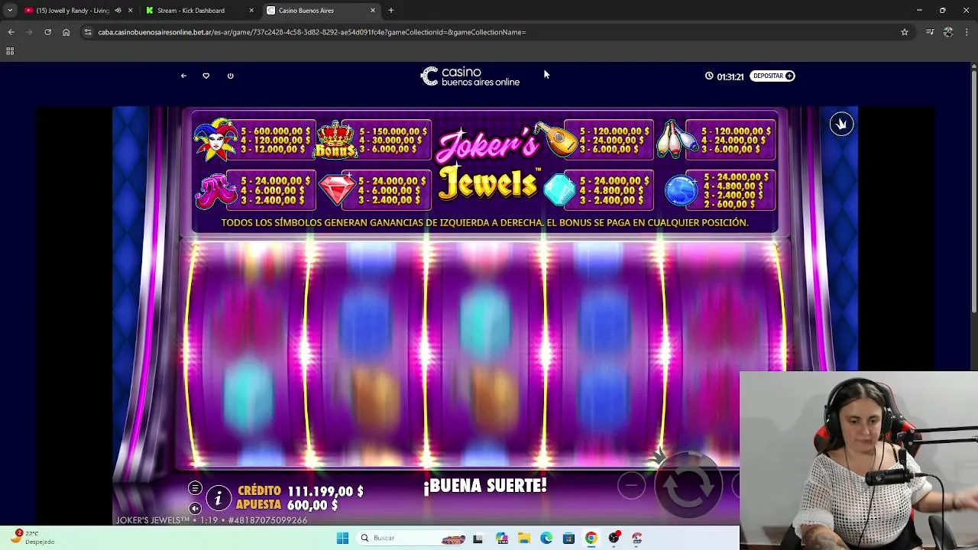Reload the current page
The height and width of the screenshot is (550, 978).
[x=47, y=32]
